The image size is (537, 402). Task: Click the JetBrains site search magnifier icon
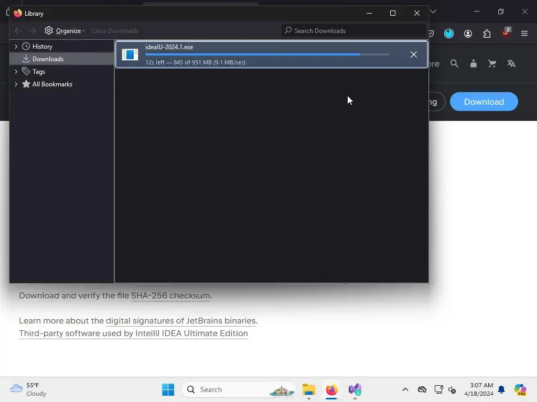pyautogui.click(x=454, y=63)
